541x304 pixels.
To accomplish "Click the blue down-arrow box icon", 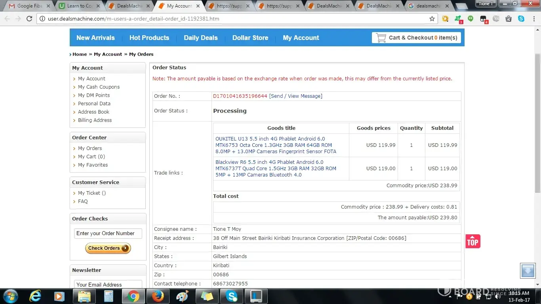I will click(528, 271).
